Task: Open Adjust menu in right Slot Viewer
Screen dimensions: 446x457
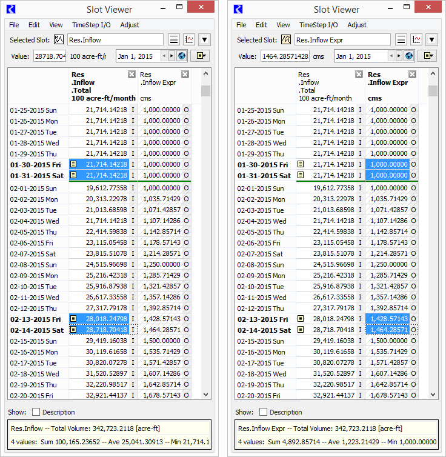Action: point(357,25)
